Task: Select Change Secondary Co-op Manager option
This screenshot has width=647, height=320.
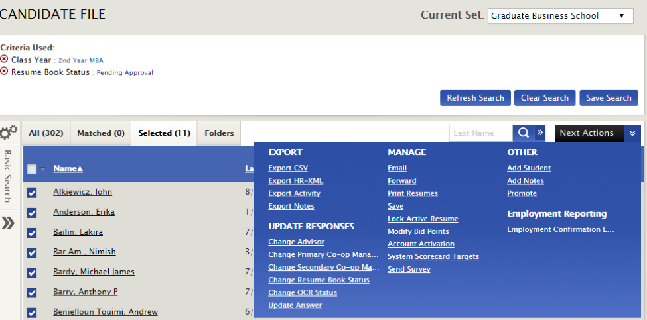Action: pyautogui.click(x=324, y=267)
